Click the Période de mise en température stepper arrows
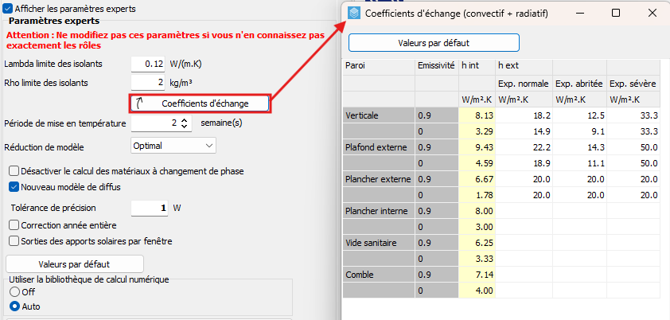This screenshot has width=670, height=320. coord(185,123)
